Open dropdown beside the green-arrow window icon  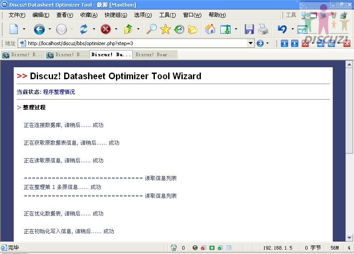(x=236, y=29)
